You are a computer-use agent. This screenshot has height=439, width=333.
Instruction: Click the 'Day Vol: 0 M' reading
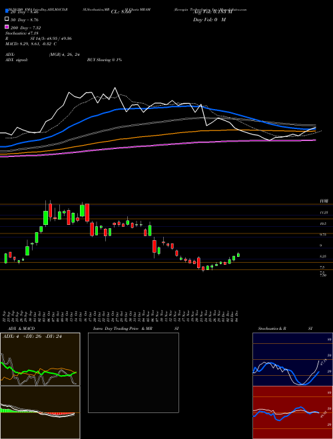coord(209,19)
